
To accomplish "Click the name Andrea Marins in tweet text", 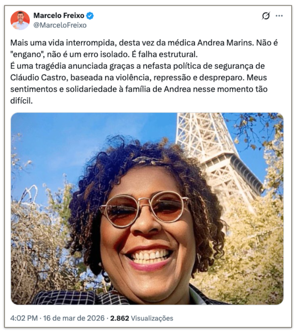I will coord(225,43).
